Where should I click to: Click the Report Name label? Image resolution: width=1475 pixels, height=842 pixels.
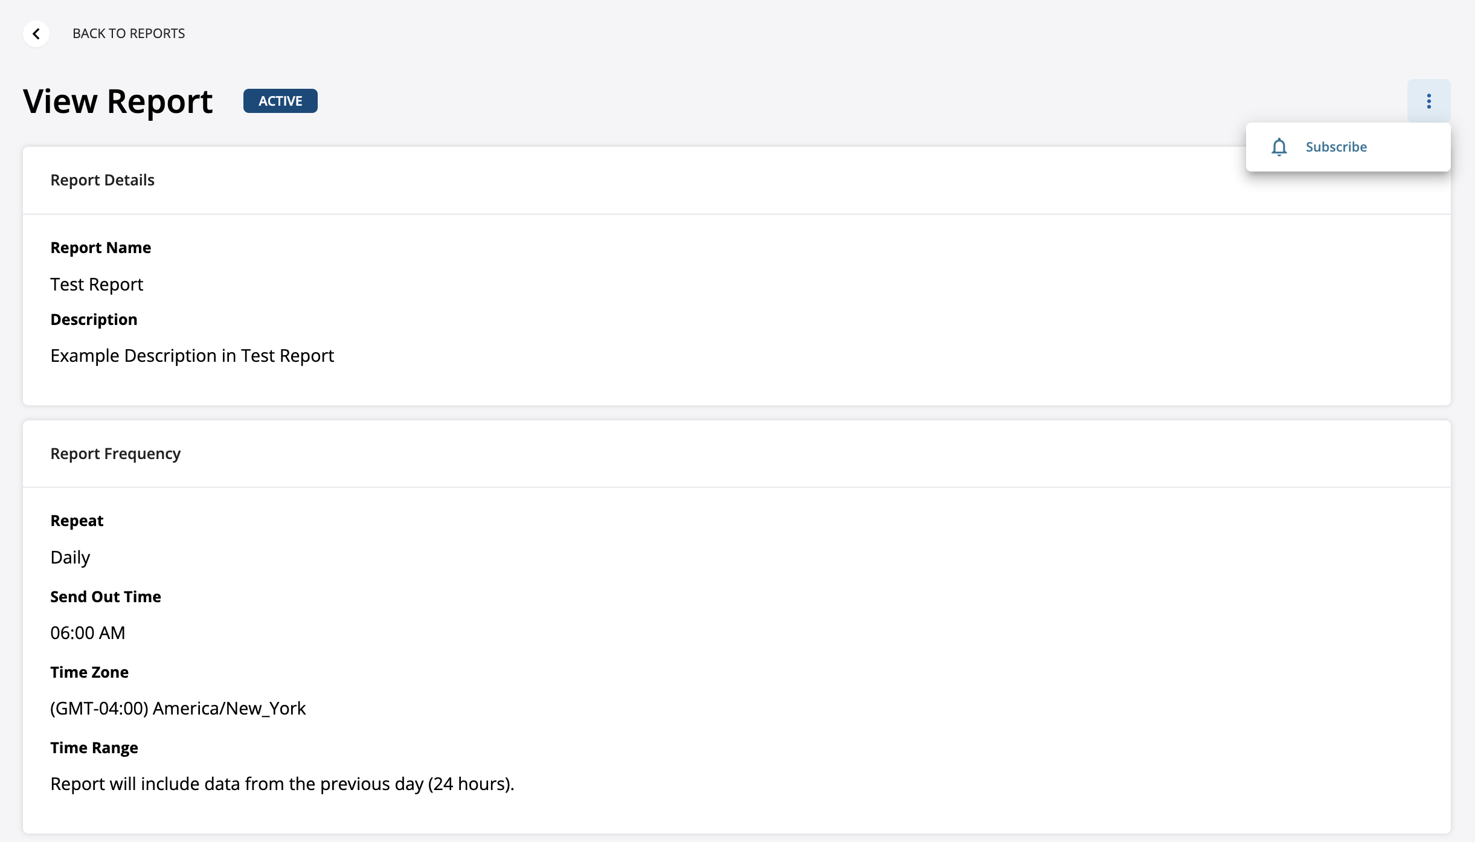coord(101,248)
